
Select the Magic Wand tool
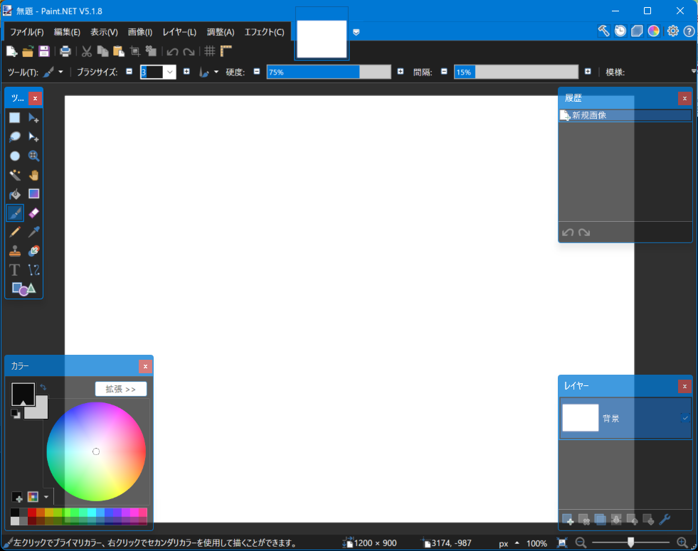tap(15, 175)
